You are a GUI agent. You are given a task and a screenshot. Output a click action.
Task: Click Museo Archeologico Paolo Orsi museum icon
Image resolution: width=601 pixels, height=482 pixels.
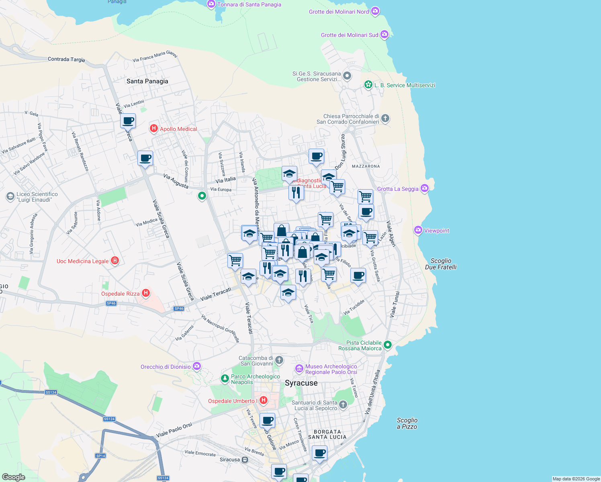(x=299, y=369)
